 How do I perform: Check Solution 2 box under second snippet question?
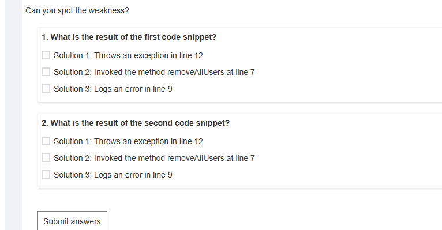pos(46,157)
